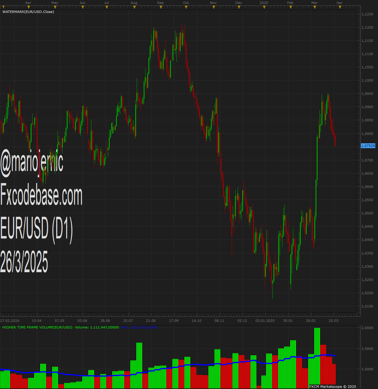Click the 1,0350 price axis label
The width and height of the screenshot is (378, 389).
click(367, 253)
